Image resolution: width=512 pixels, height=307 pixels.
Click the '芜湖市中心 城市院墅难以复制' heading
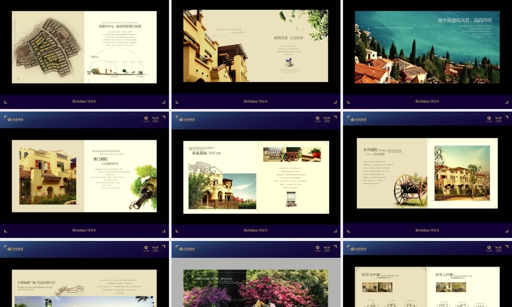[120, 26]
